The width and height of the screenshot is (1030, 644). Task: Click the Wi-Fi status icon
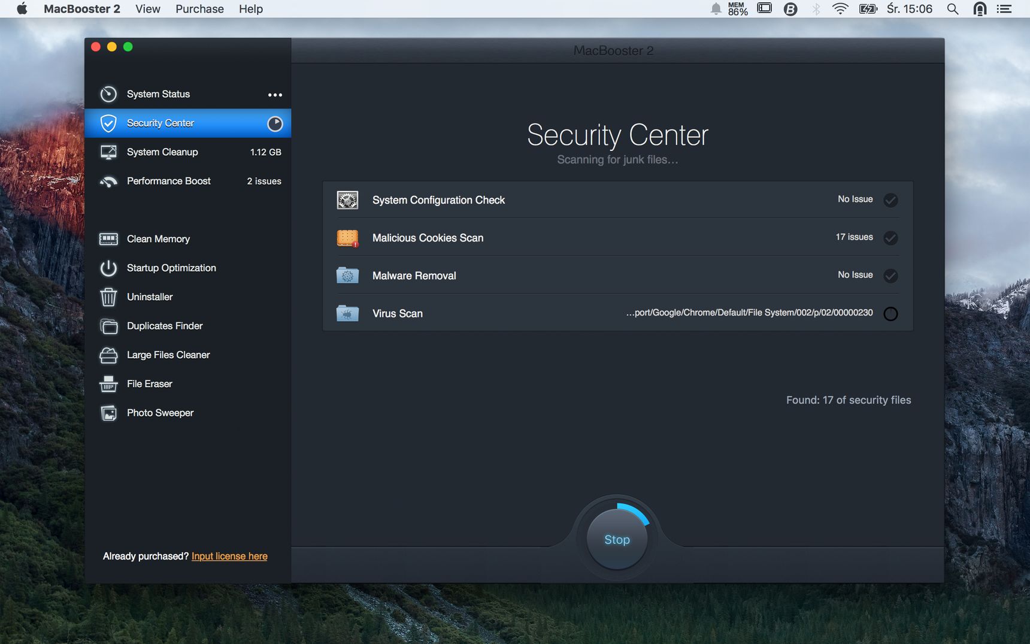tap(840, 9)
